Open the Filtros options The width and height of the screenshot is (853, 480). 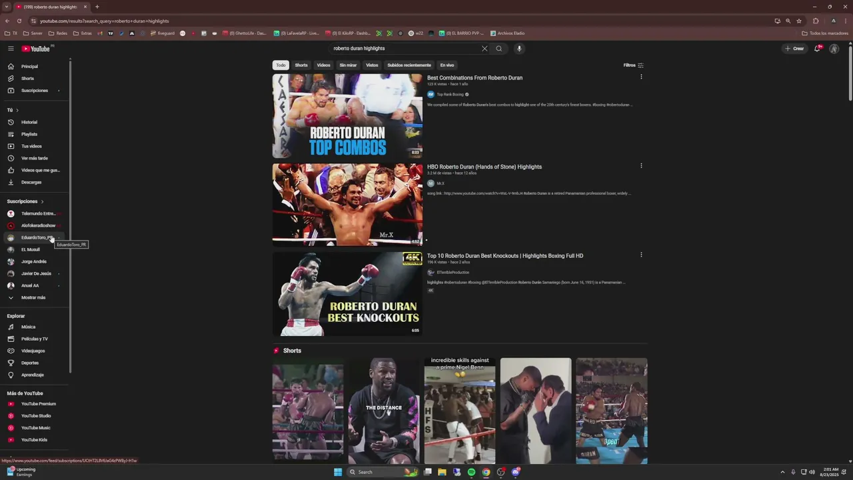pyautogui.click(x=633, y=65)
